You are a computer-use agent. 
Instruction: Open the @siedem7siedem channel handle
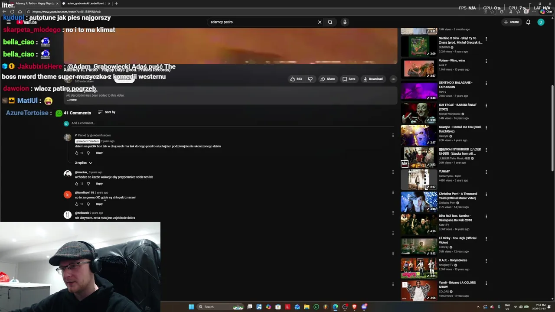click(87, 141)
